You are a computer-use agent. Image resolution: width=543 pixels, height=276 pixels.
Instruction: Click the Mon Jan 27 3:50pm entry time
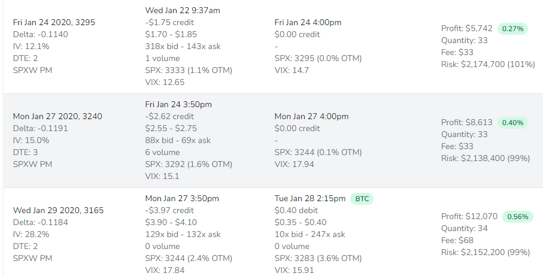click(x=182, y=198)
